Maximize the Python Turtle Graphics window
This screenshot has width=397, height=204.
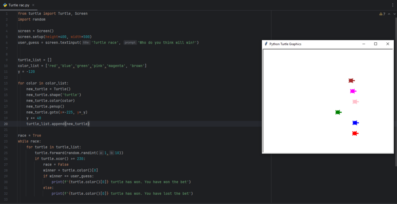tap(375, 44)
